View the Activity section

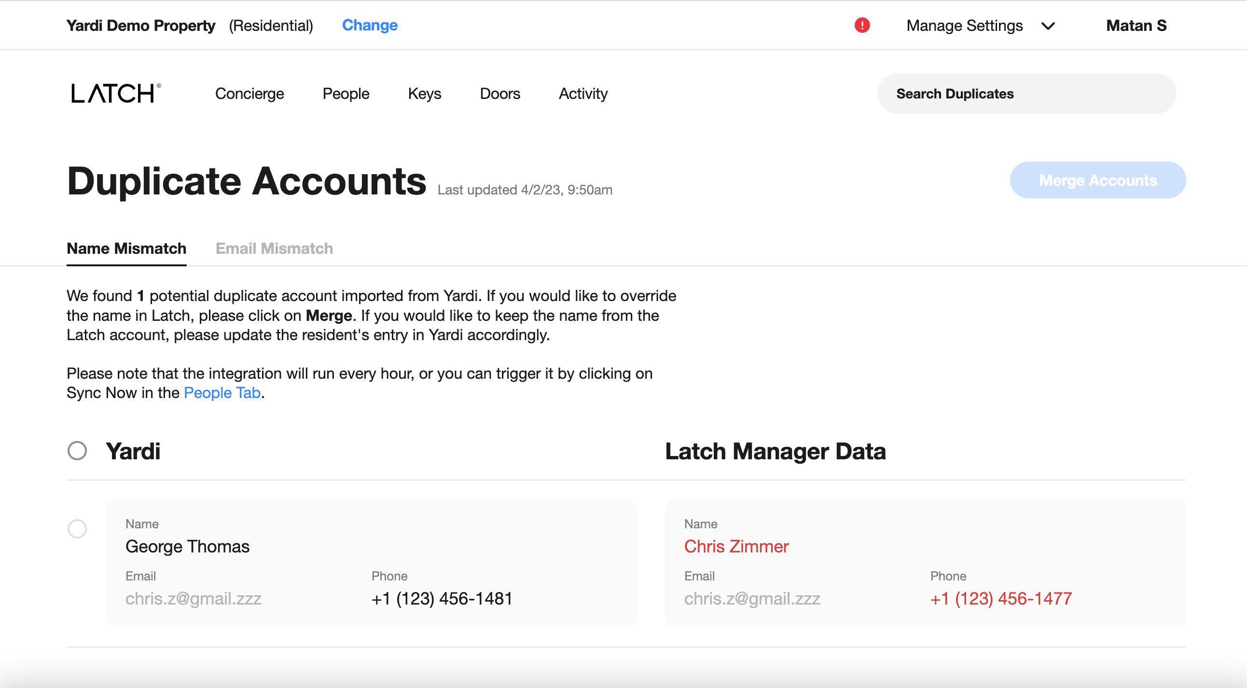583,94
